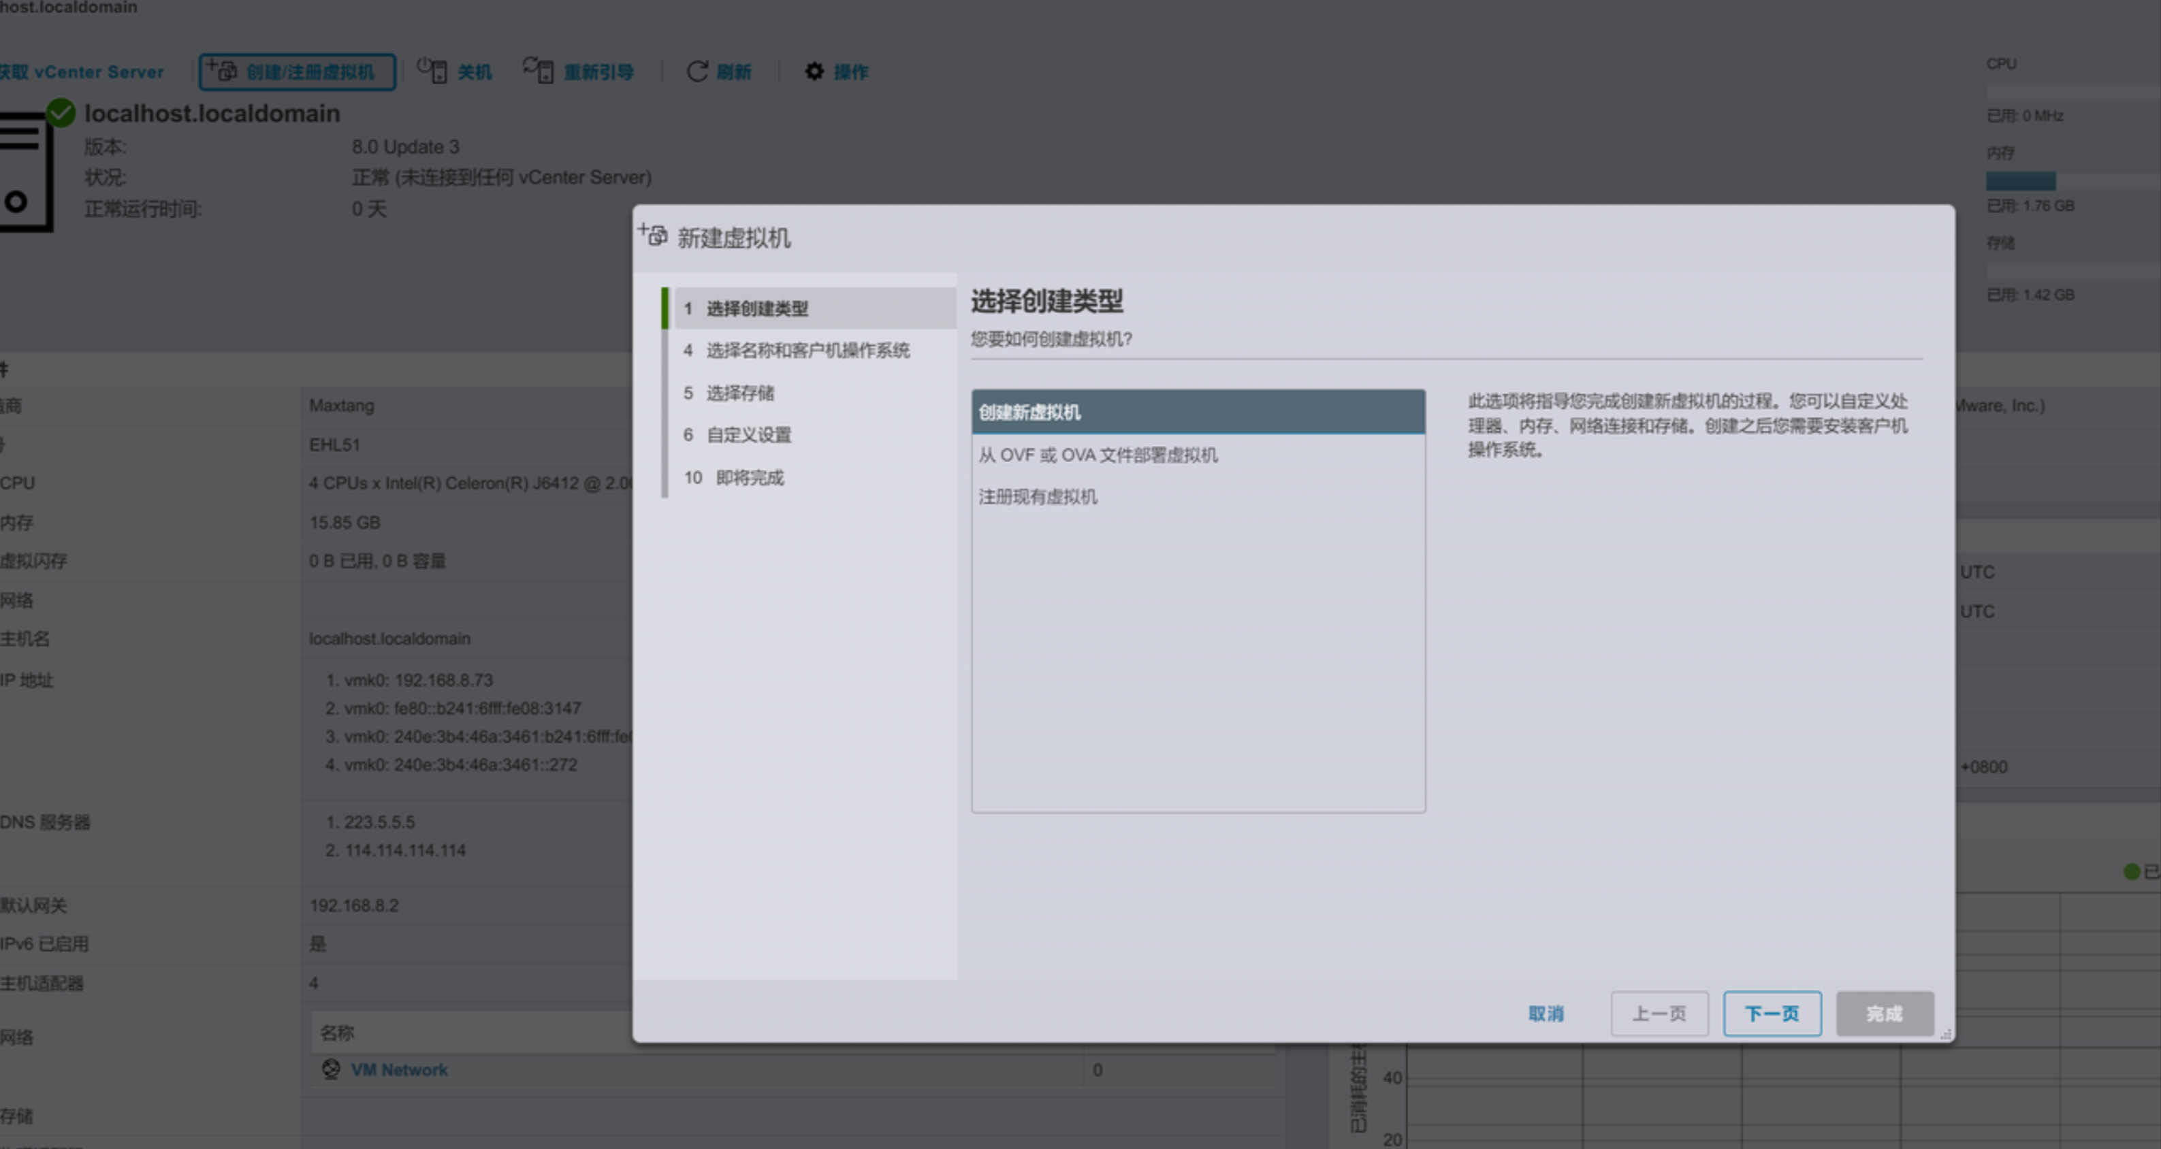Click the green host status check icon
The width and height of the screenshot is (2161, 1149).
point(61,112)
